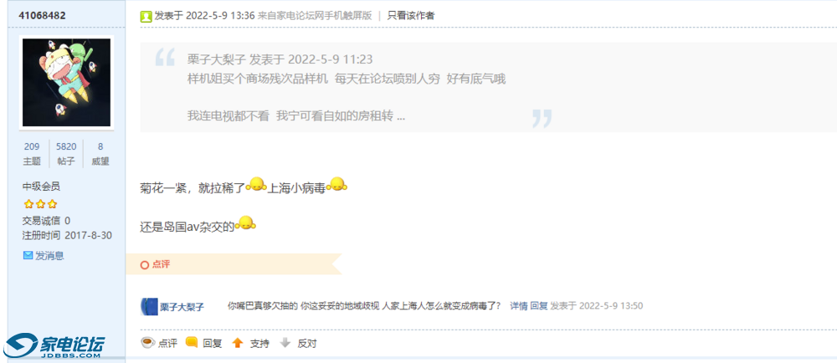Open the 209 主题 count
Image resolution: width=837 pixels, height=363 pixels.
(32, 154)
